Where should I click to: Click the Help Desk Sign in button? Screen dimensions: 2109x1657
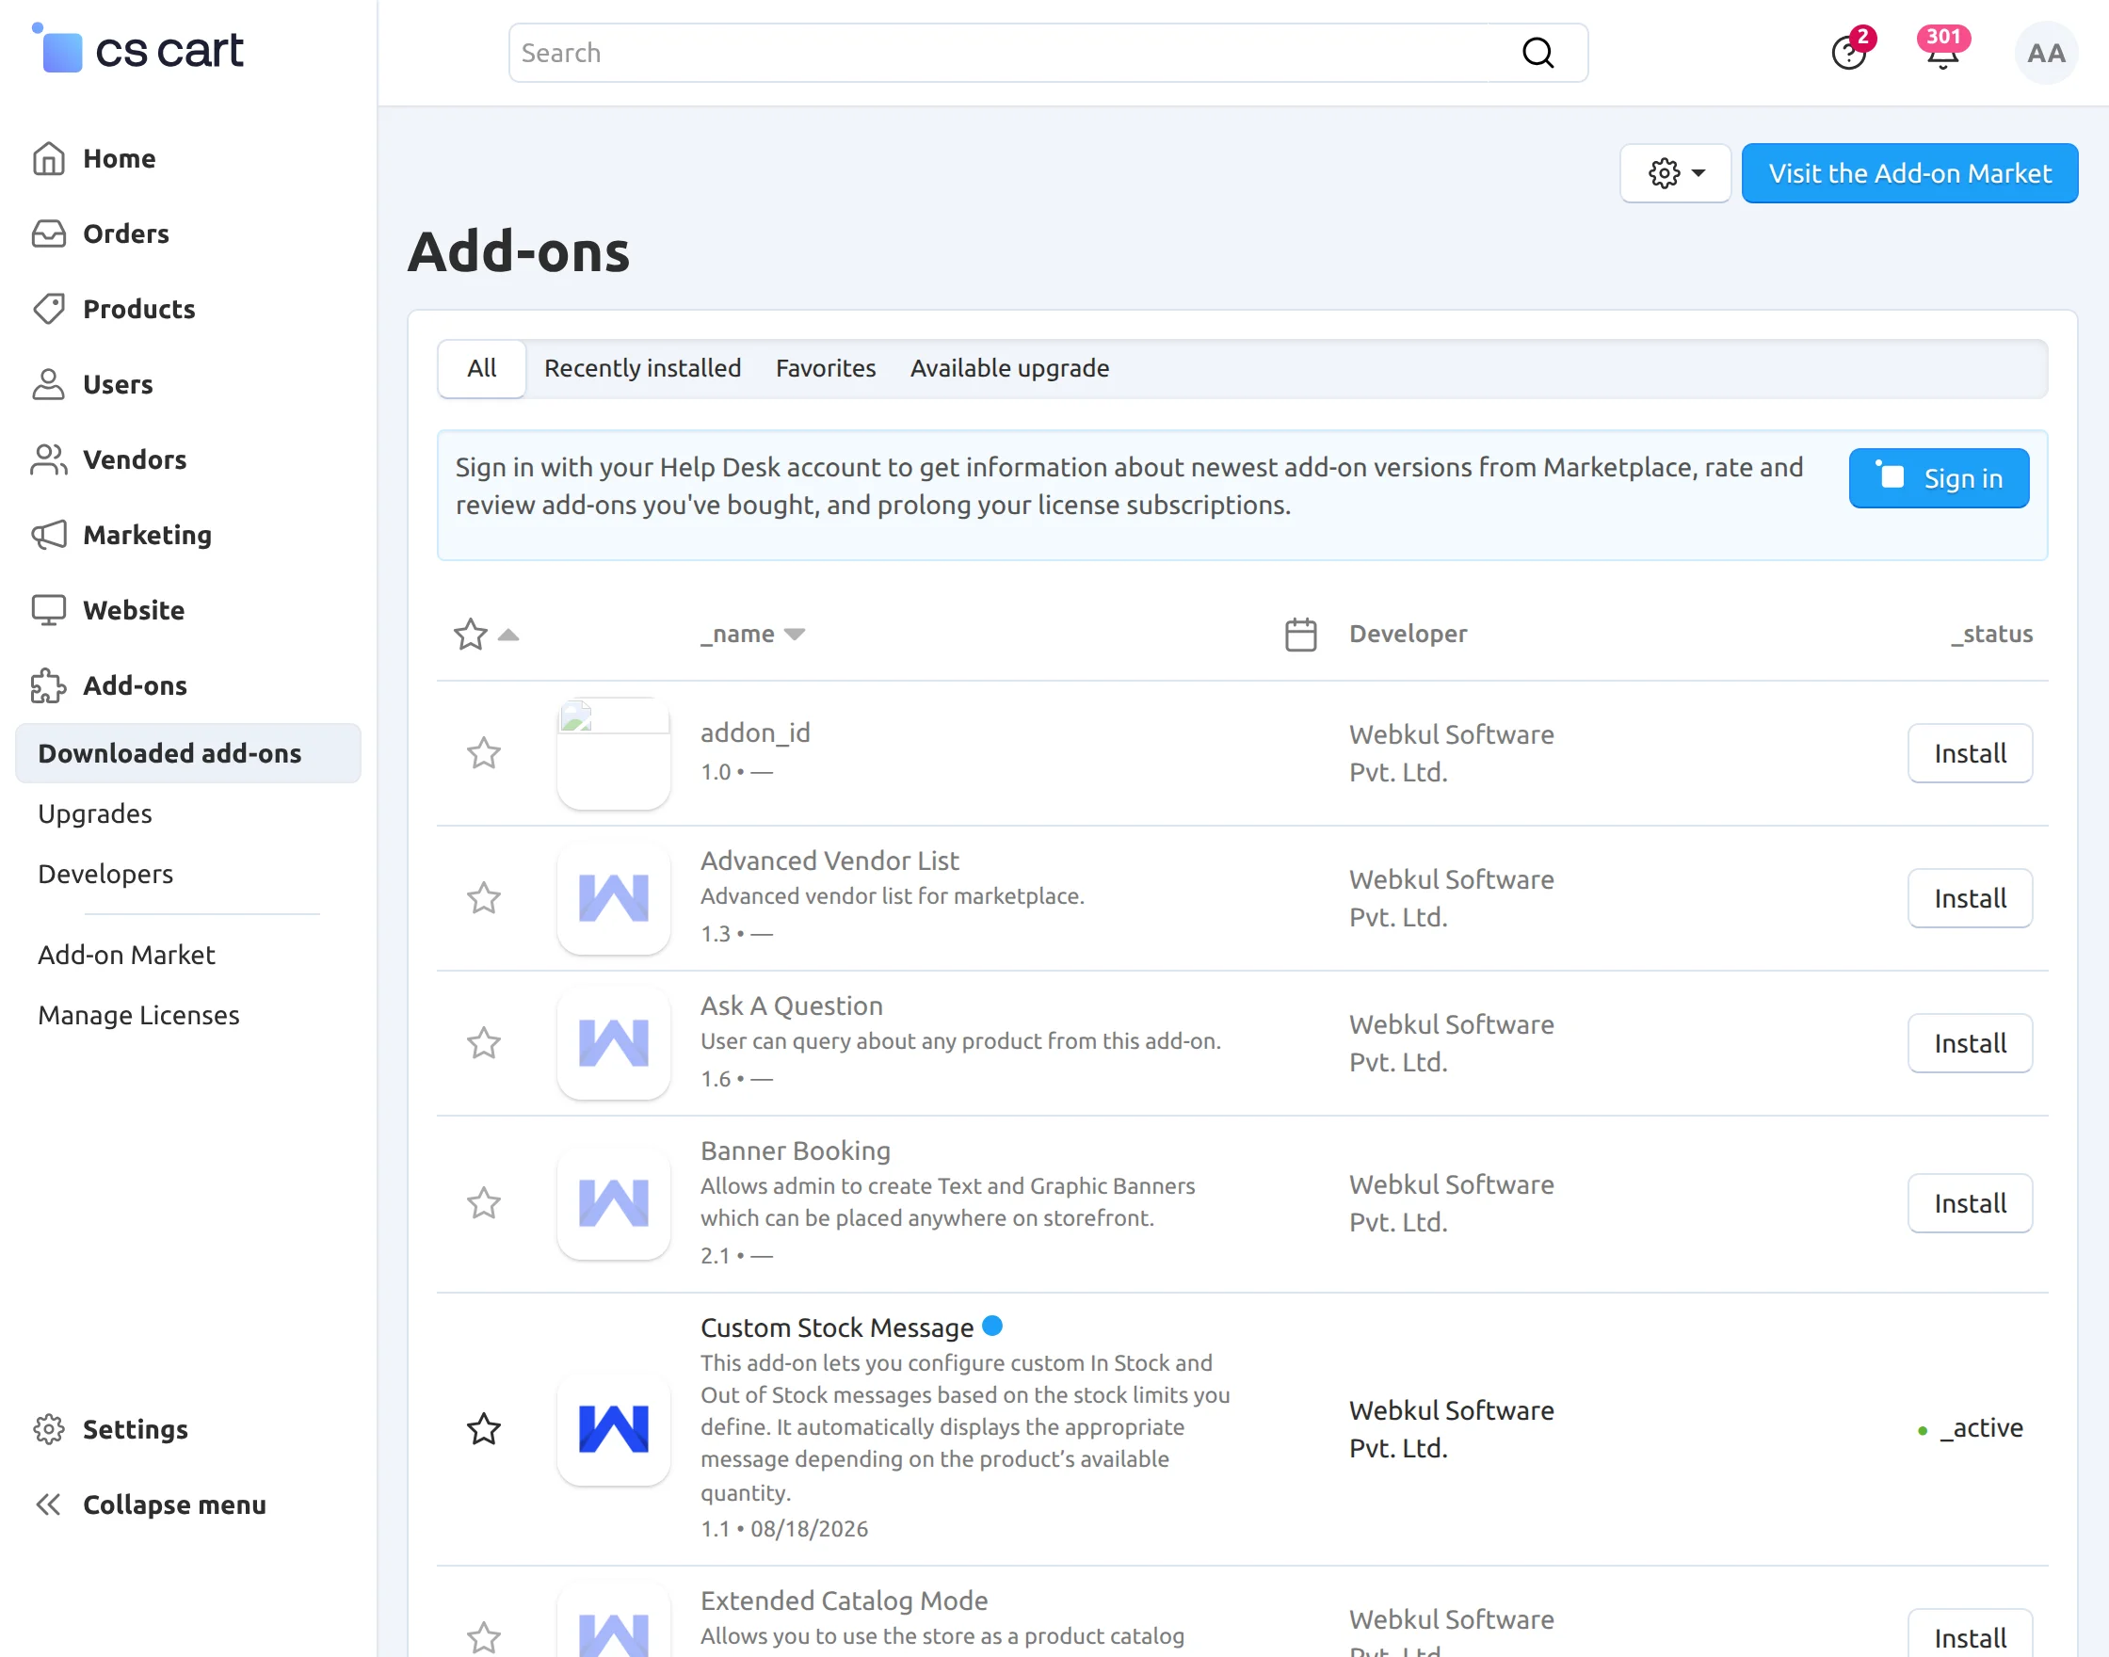[x=1939, y=478]
